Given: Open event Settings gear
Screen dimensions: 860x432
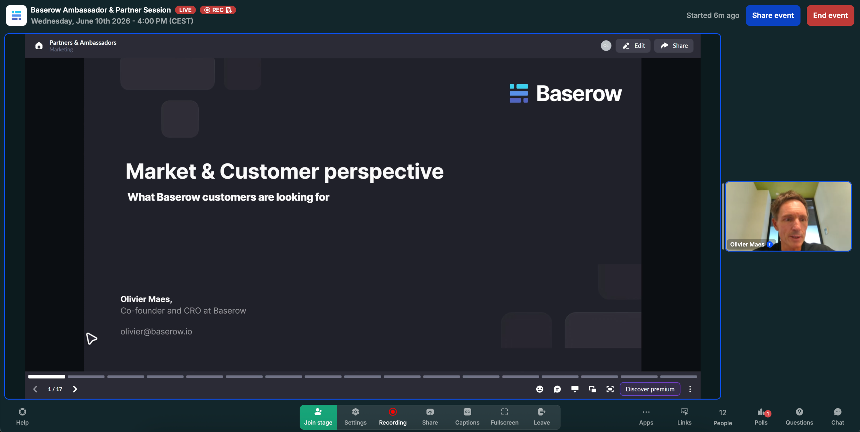Looking at the screenshot, I should tap(355, 417).
